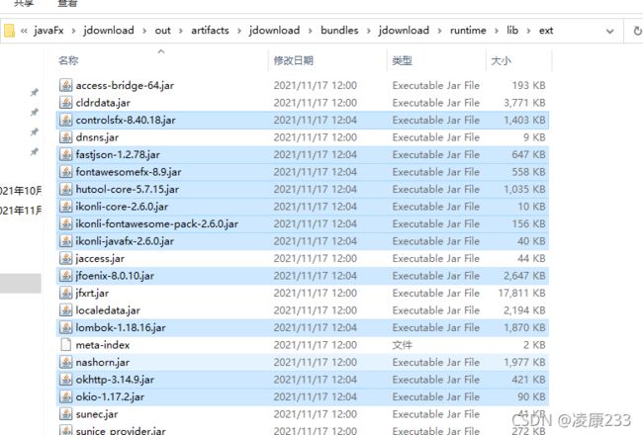The height and width of the screenshot is (435, 643).
Task: Select the meta-index file name
Action: (x=103, y=345)
